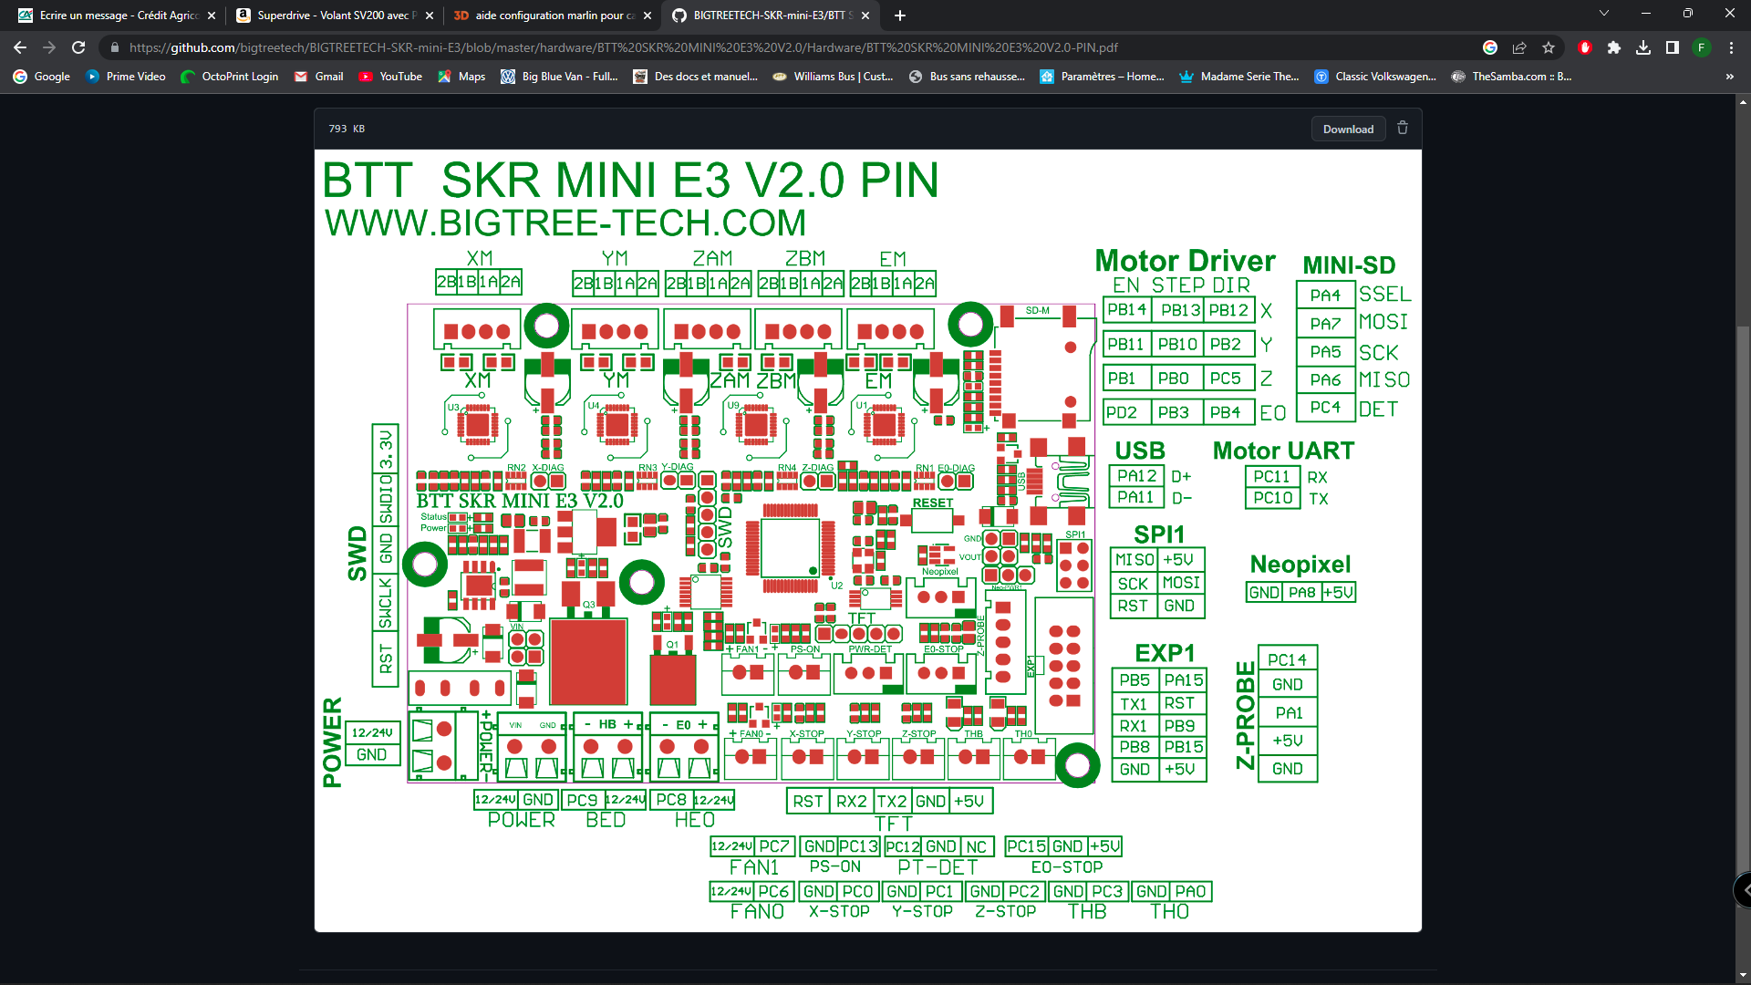View site security lock info
The width and height of the screenshot is (1751, 985).
point(114,47)
